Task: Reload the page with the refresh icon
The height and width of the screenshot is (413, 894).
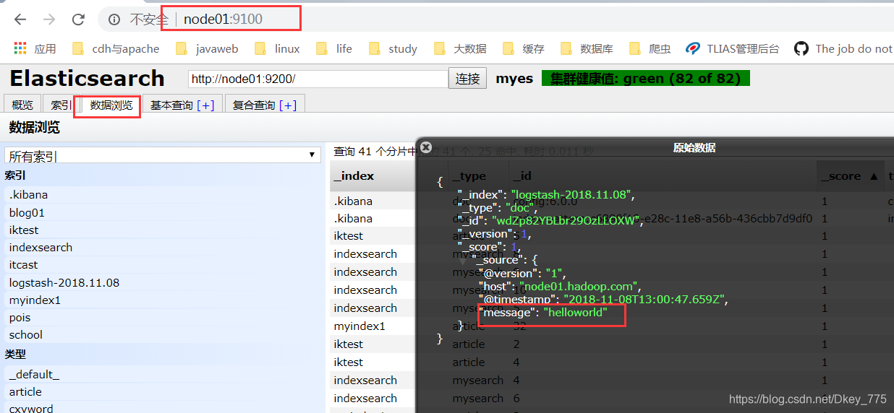Action: click(x=78, y=19)
